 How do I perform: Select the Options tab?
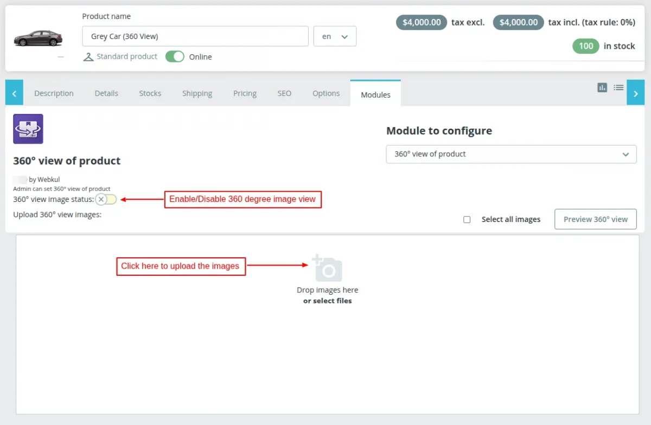[326, 93]
